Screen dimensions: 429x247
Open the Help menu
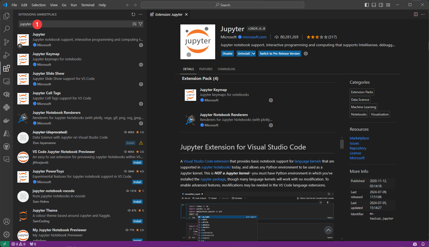[x=102, y=5]
